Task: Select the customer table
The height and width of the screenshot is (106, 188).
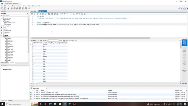Action: click(x=11, y=47)
